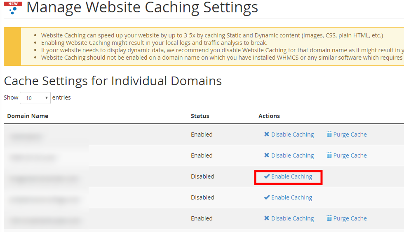Open the Show entries dropdown
Viewport: 404px width, 232px height.
35,98
